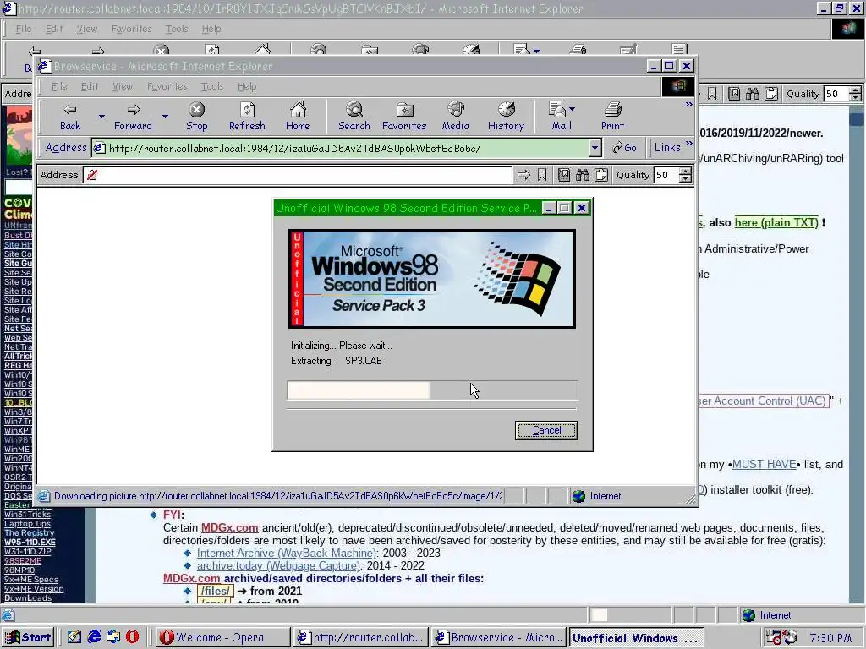
Task: Click 'Extracting: SP3.CAB' text in dialog
Action: [x=337, y=361]
